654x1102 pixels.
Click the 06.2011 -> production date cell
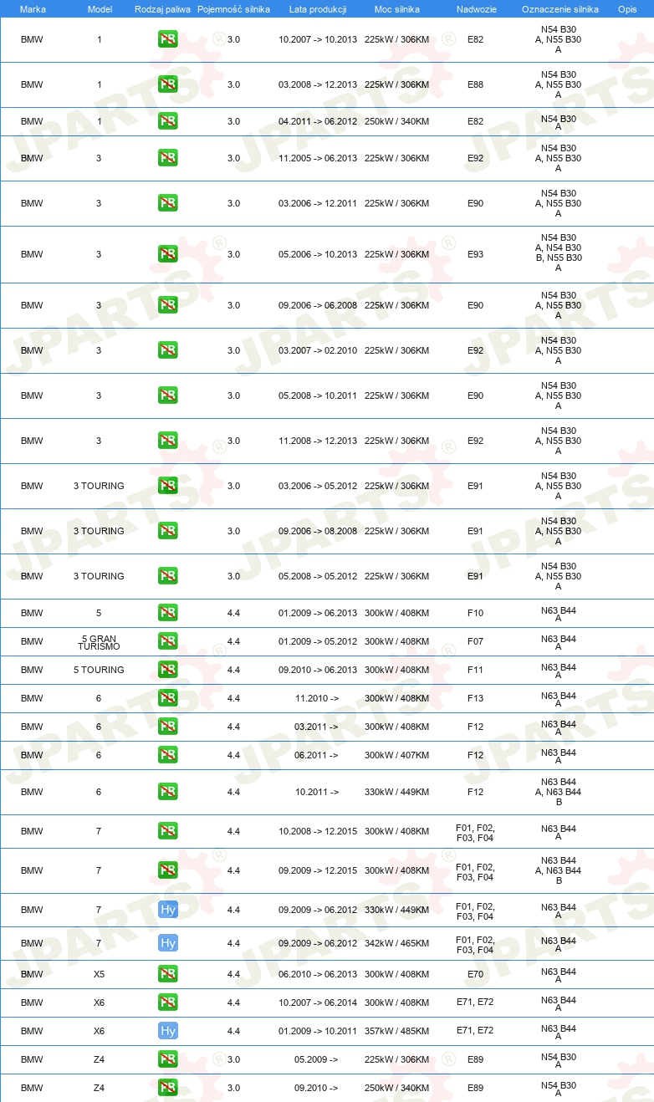tap(316, 755)
